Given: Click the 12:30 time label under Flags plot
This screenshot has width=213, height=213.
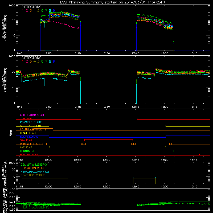Looking at the screenshot, I should tap(106, 160).
